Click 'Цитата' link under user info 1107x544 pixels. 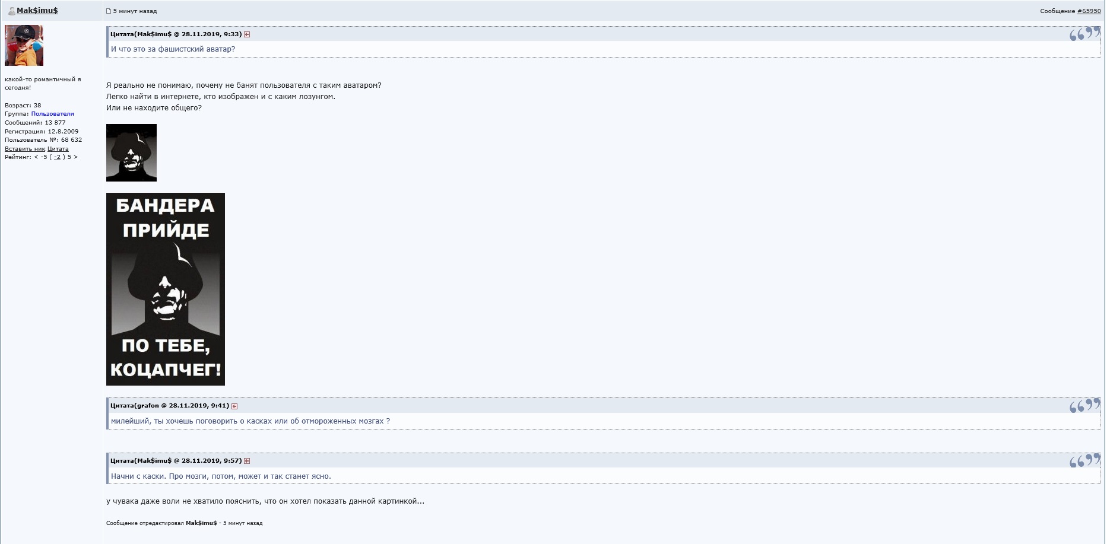[x=58, y=149]
